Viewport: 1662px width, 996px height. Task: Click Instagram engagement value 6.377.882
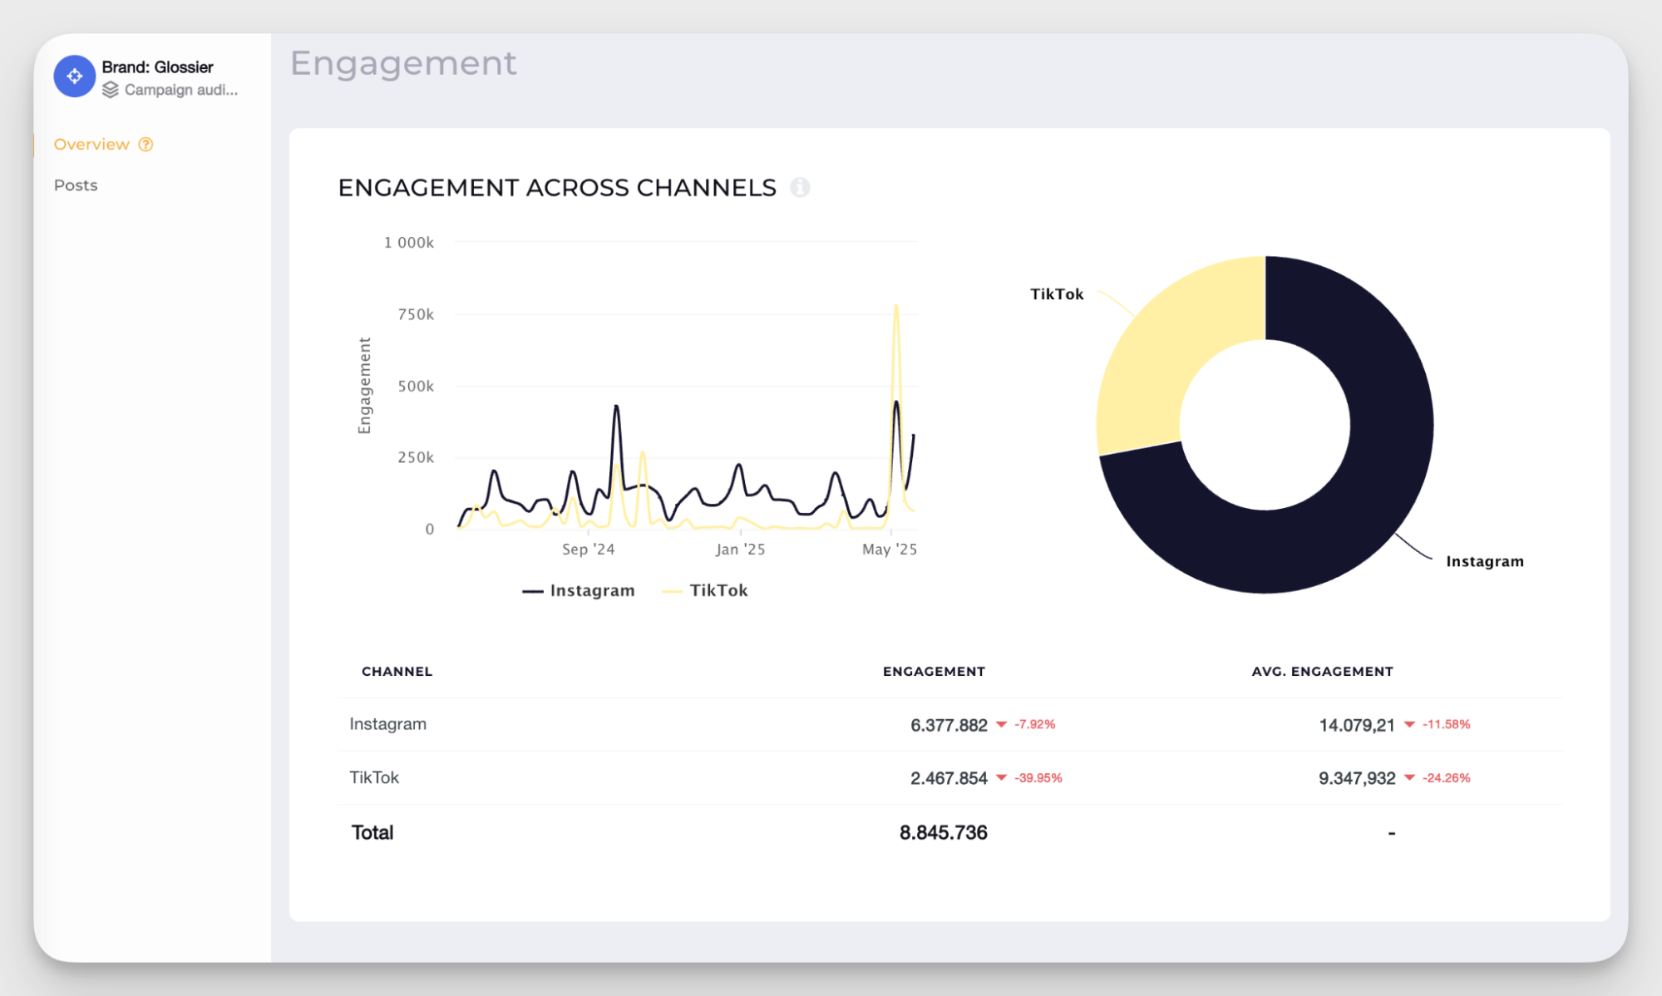coord(949,726)
